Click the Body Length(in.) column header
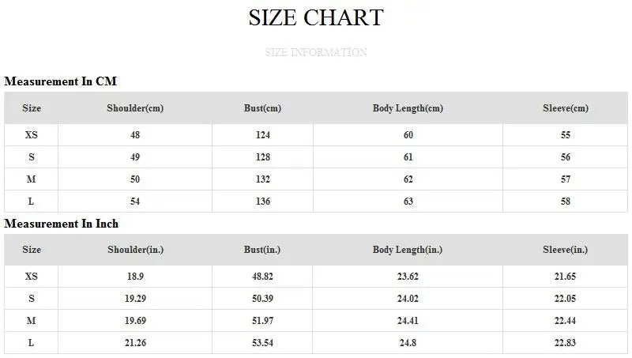Screen dimensions: 632x358 408,250
